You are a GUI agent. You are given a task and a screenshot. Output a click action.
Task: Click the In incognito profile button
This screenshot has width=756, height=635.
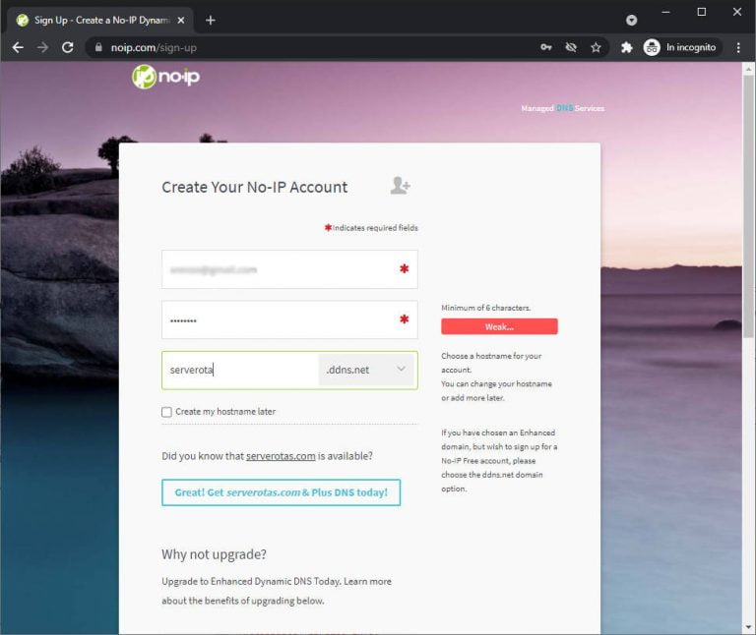coord(680,47)
